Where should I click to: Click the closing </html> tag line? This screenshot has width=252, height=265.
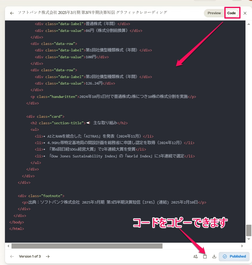pos(16,229)
